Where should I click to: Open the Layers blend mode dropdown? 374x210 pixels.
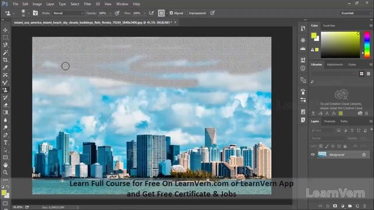click(327, 138)
